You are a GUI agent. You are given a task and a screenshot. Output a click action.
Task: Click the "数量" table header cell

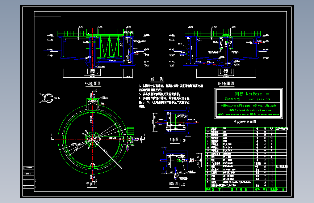(272, 189)
